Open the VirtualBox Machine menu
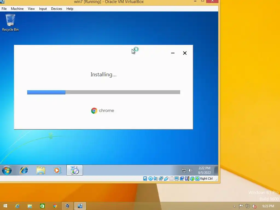 [x=17, y=8]
